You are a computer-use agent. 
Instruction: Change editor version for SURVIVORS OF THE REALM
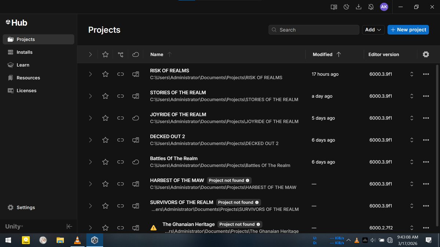point(412,206)
